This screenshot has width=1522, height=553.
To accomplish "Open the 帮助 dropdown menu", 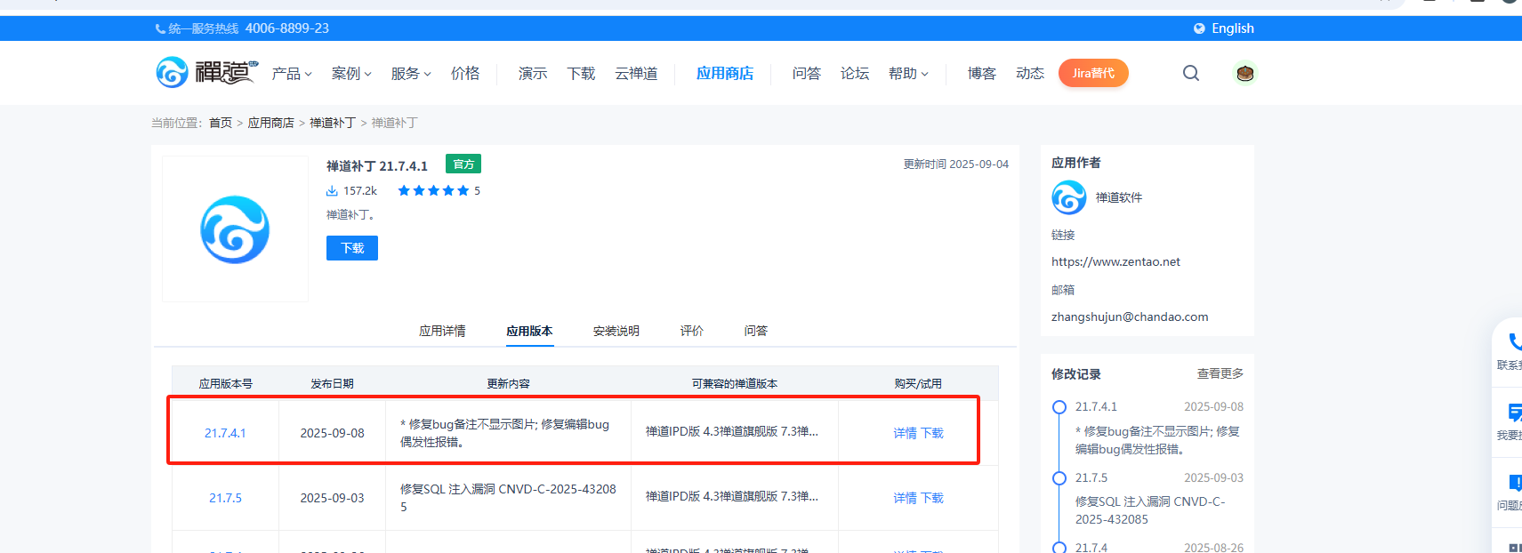I will 908,74.
